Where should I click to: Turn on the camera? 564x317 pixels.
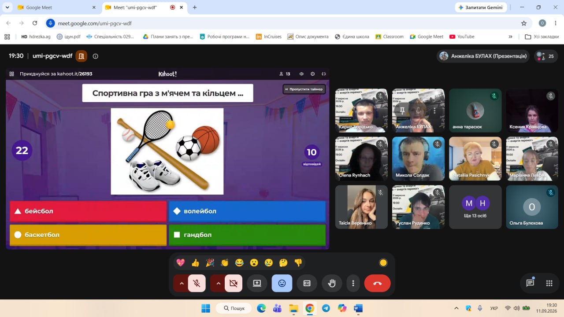coord(234,284)
